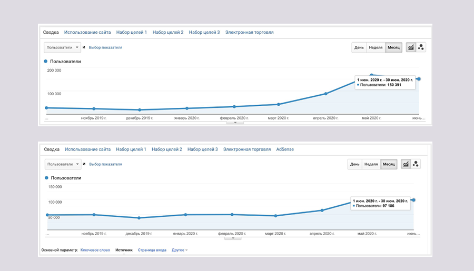Click top chart data point for март 2020
474x271 pixels.
pyautogui.click(x=279, y=105)
